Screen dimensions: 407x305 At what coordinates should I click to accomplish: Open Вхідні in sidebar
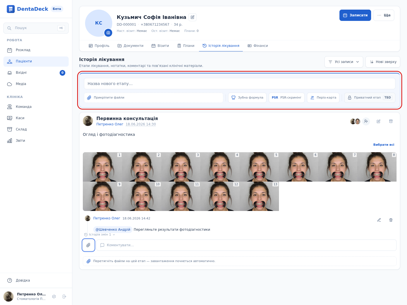36,73
